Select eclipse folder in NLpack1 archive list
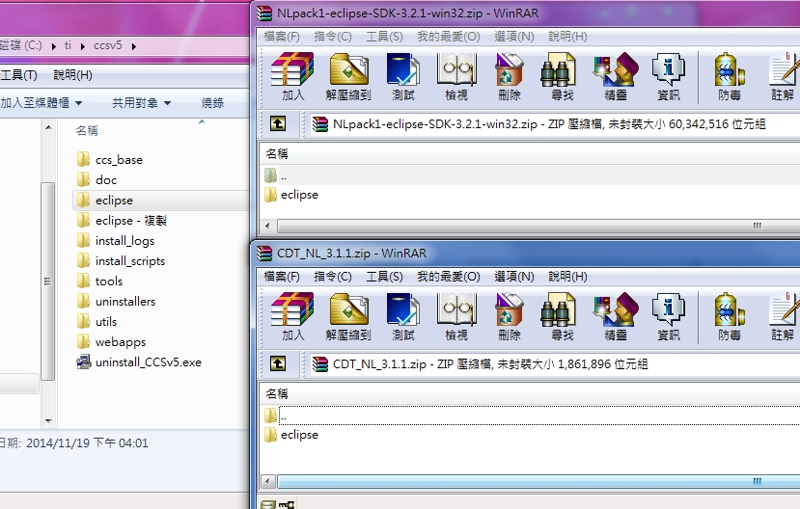The height and width of the screenshot is (509, 800). [x=299, y=195]
